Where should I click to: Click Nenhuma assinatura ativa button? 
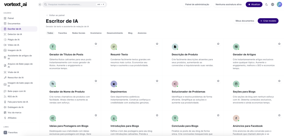coord(229,4)
